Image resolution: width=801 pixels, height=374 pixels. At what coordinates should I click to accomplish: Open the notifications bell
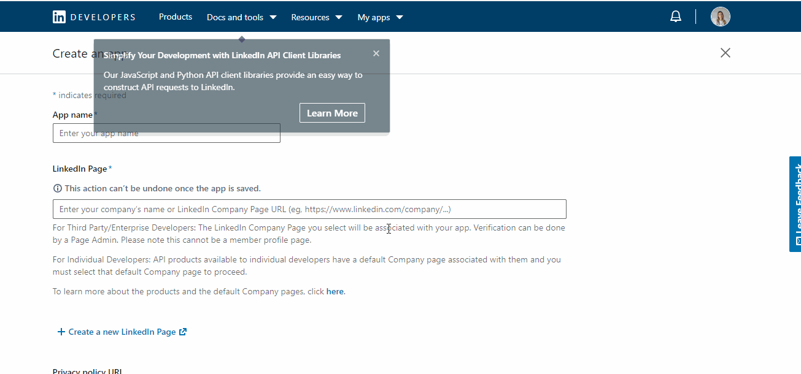click(676, 17)
